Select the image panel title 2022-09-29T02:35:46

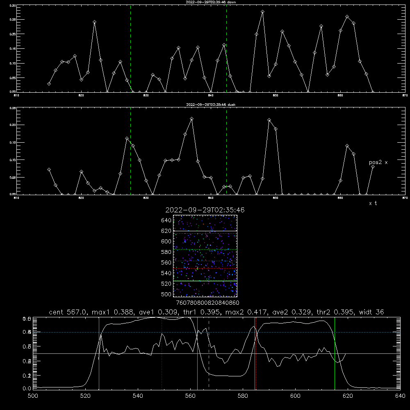point(205,210)
